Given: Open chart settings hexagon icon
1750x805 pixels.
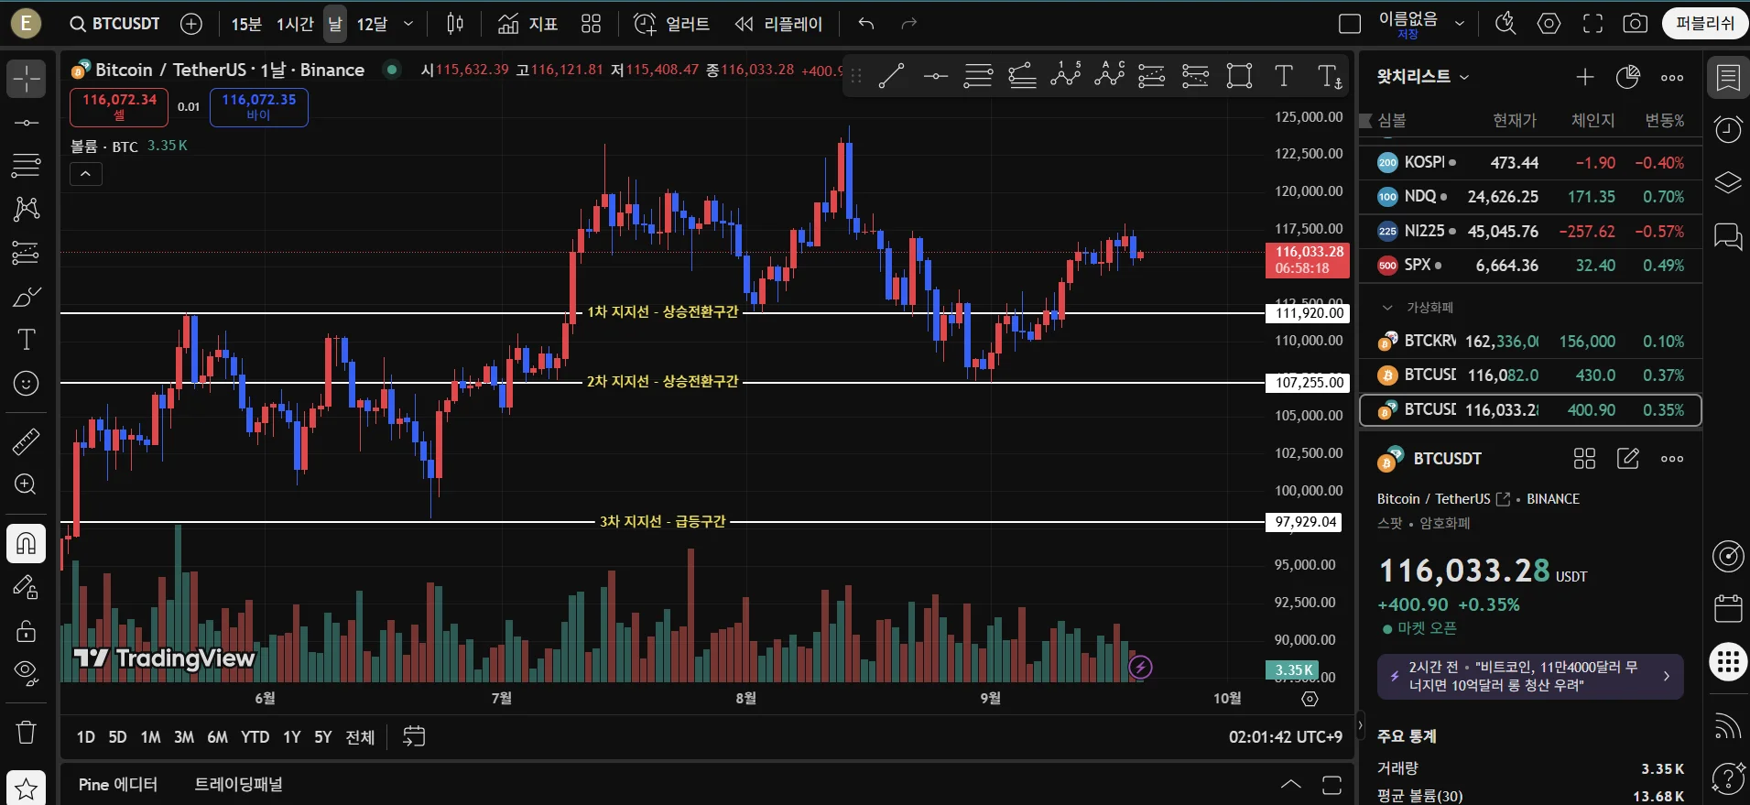Looking at the screenshot, I should [1549, 24].
